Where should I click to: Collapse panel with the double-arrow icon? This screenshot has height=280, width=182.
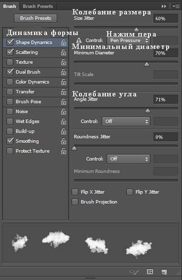tap(164, 6)
